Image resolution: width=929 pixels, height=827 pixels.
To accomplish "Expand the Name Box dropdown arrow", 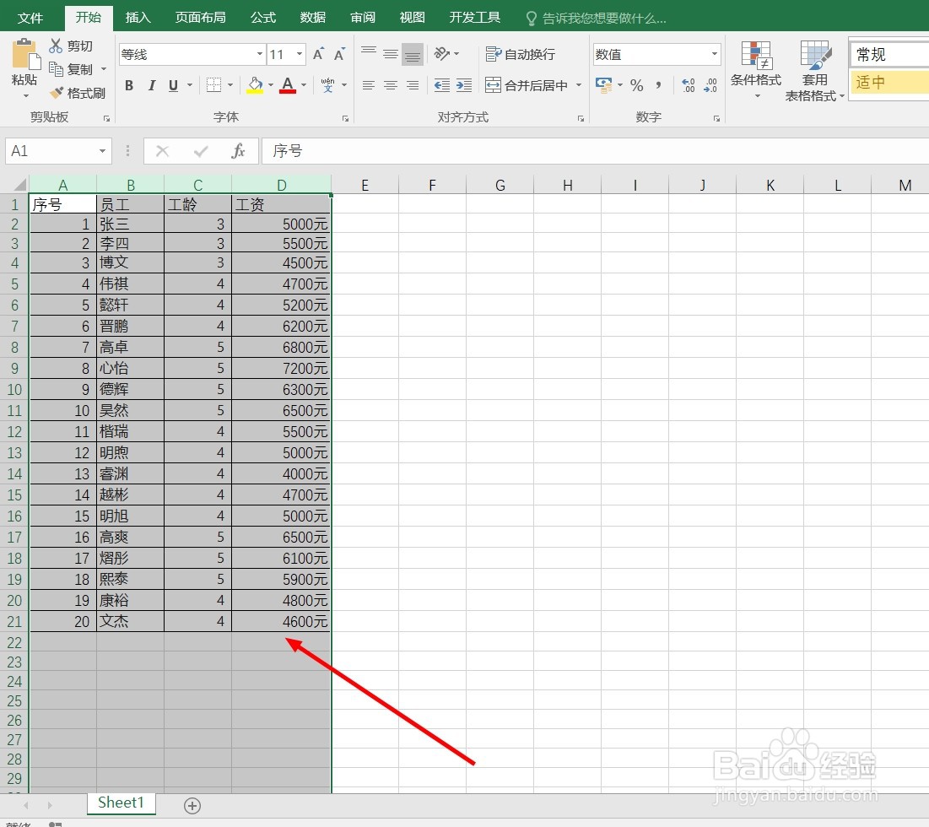I will (x=102, y=151).
